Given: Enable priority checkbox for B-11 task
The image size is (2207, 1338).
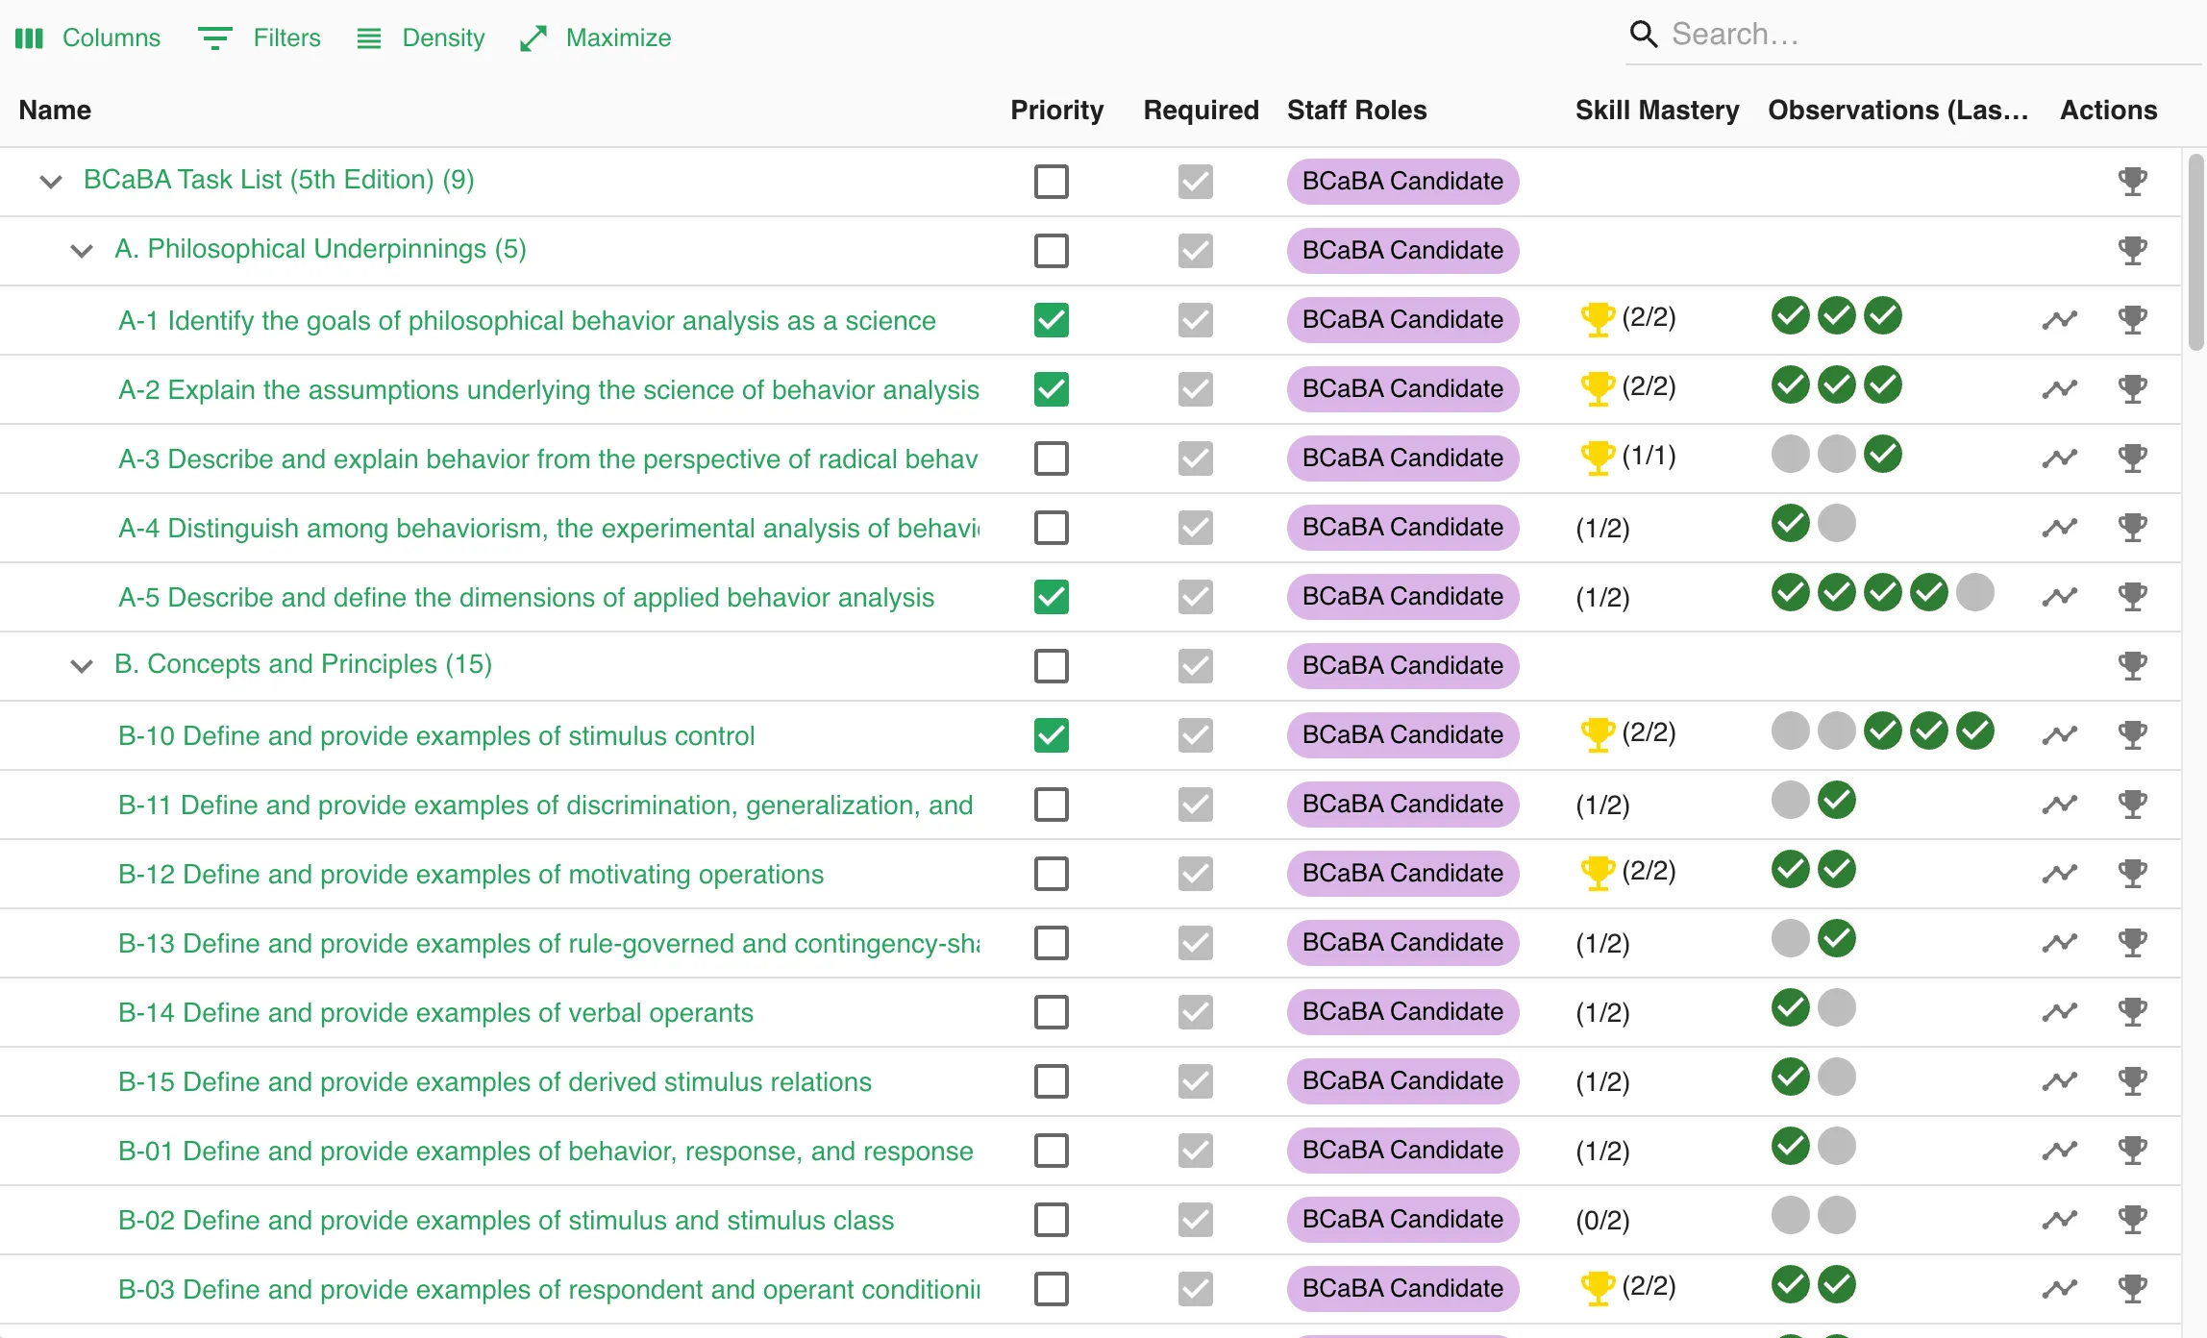Looking at the screenshot, I should point(1052,804).
